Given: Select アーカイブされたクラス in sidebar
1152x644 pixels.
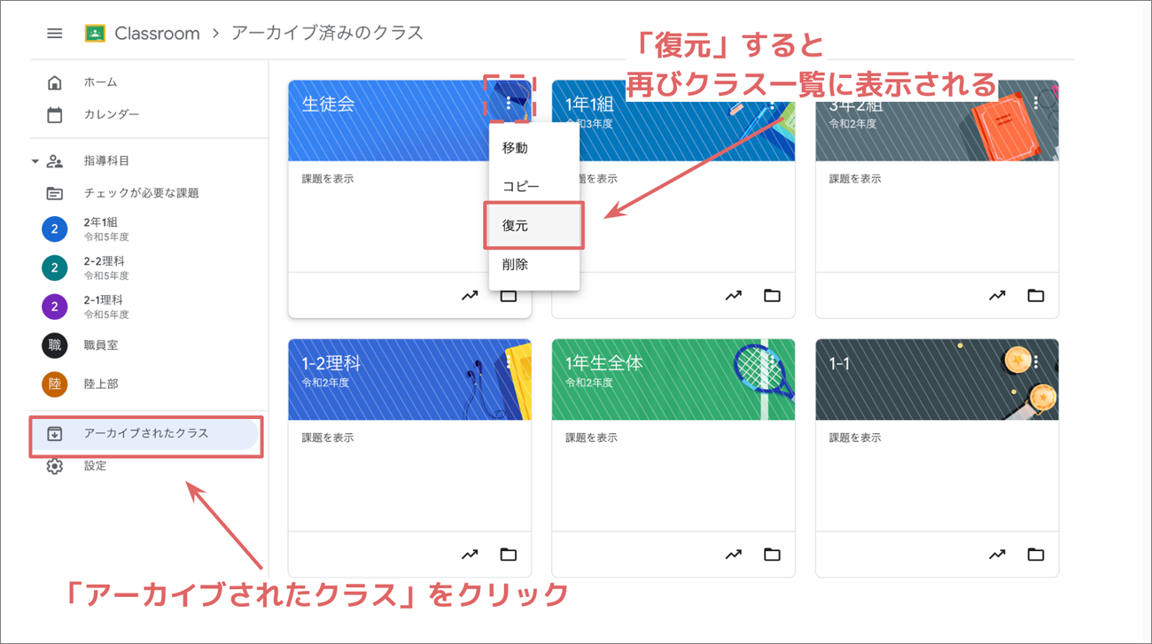Looking at the screenshot, I should [x=146, y=434].
